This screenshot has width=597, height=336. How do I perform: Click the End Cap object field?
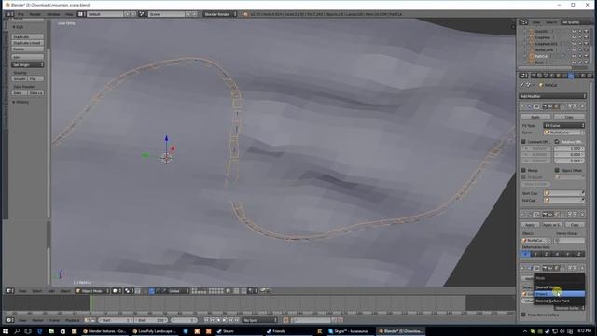pyautogui.click(x=563, y=200)
